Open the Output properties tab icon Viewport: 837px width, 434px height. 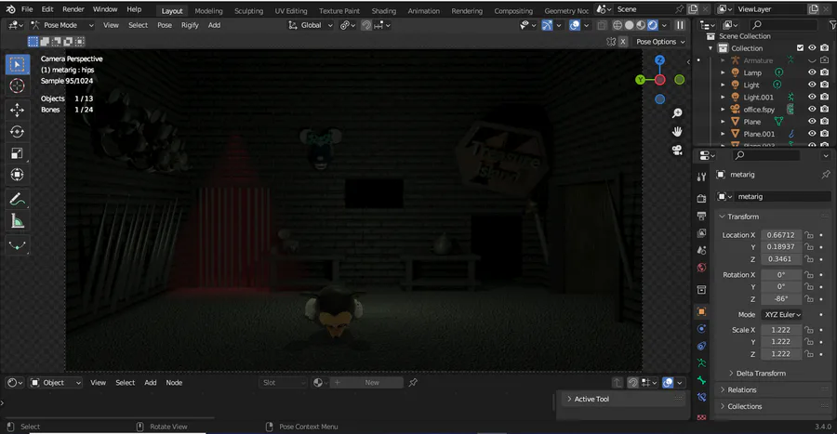[701, 216]
